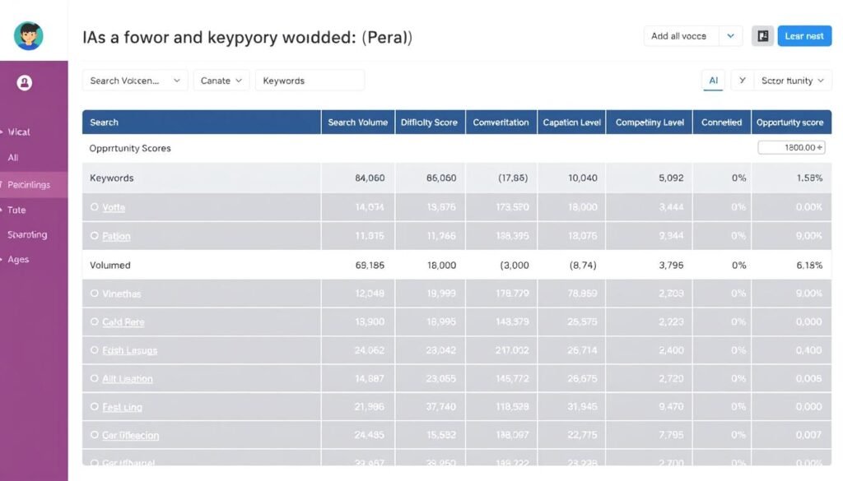843x481 pixels.
Task: Toggle selection for the Pation keyword row
Action: coord(95,236)
